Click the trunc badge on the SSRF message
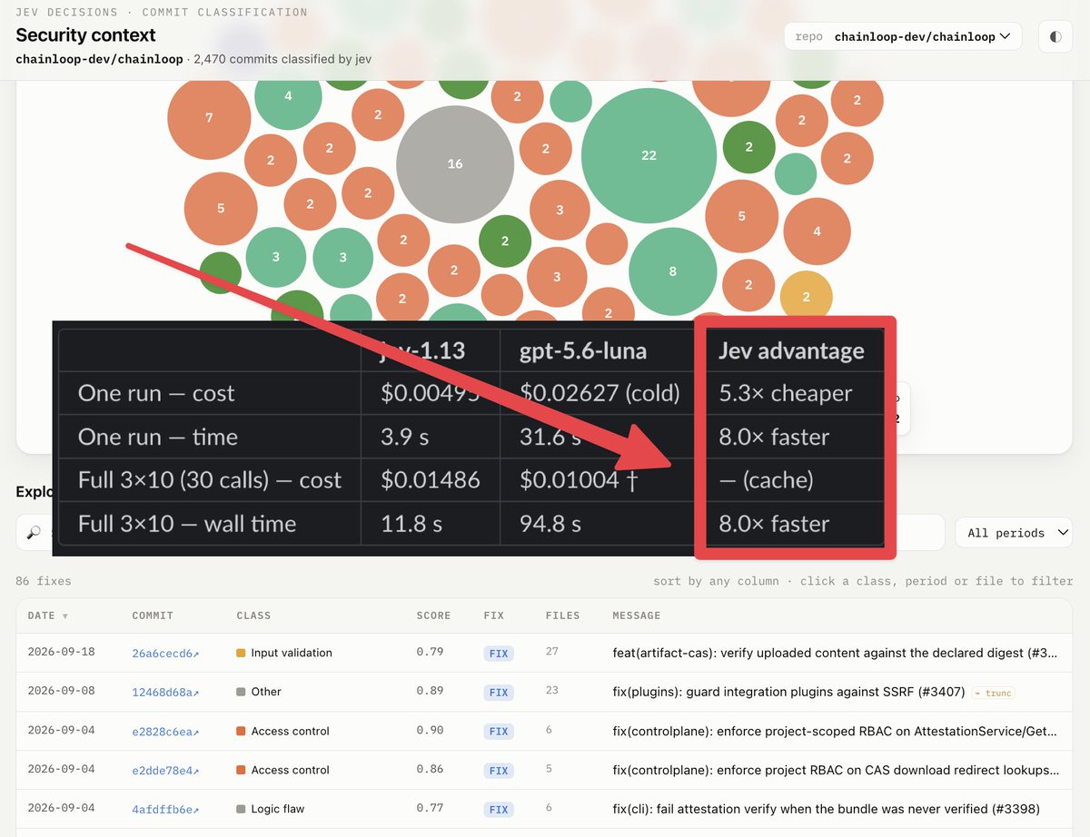 click(x=993, y=693)
